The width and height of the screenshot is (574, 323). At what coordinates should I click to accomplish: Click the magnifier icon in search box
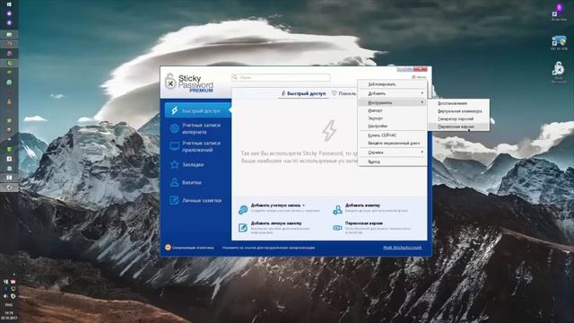pos(235,77)
